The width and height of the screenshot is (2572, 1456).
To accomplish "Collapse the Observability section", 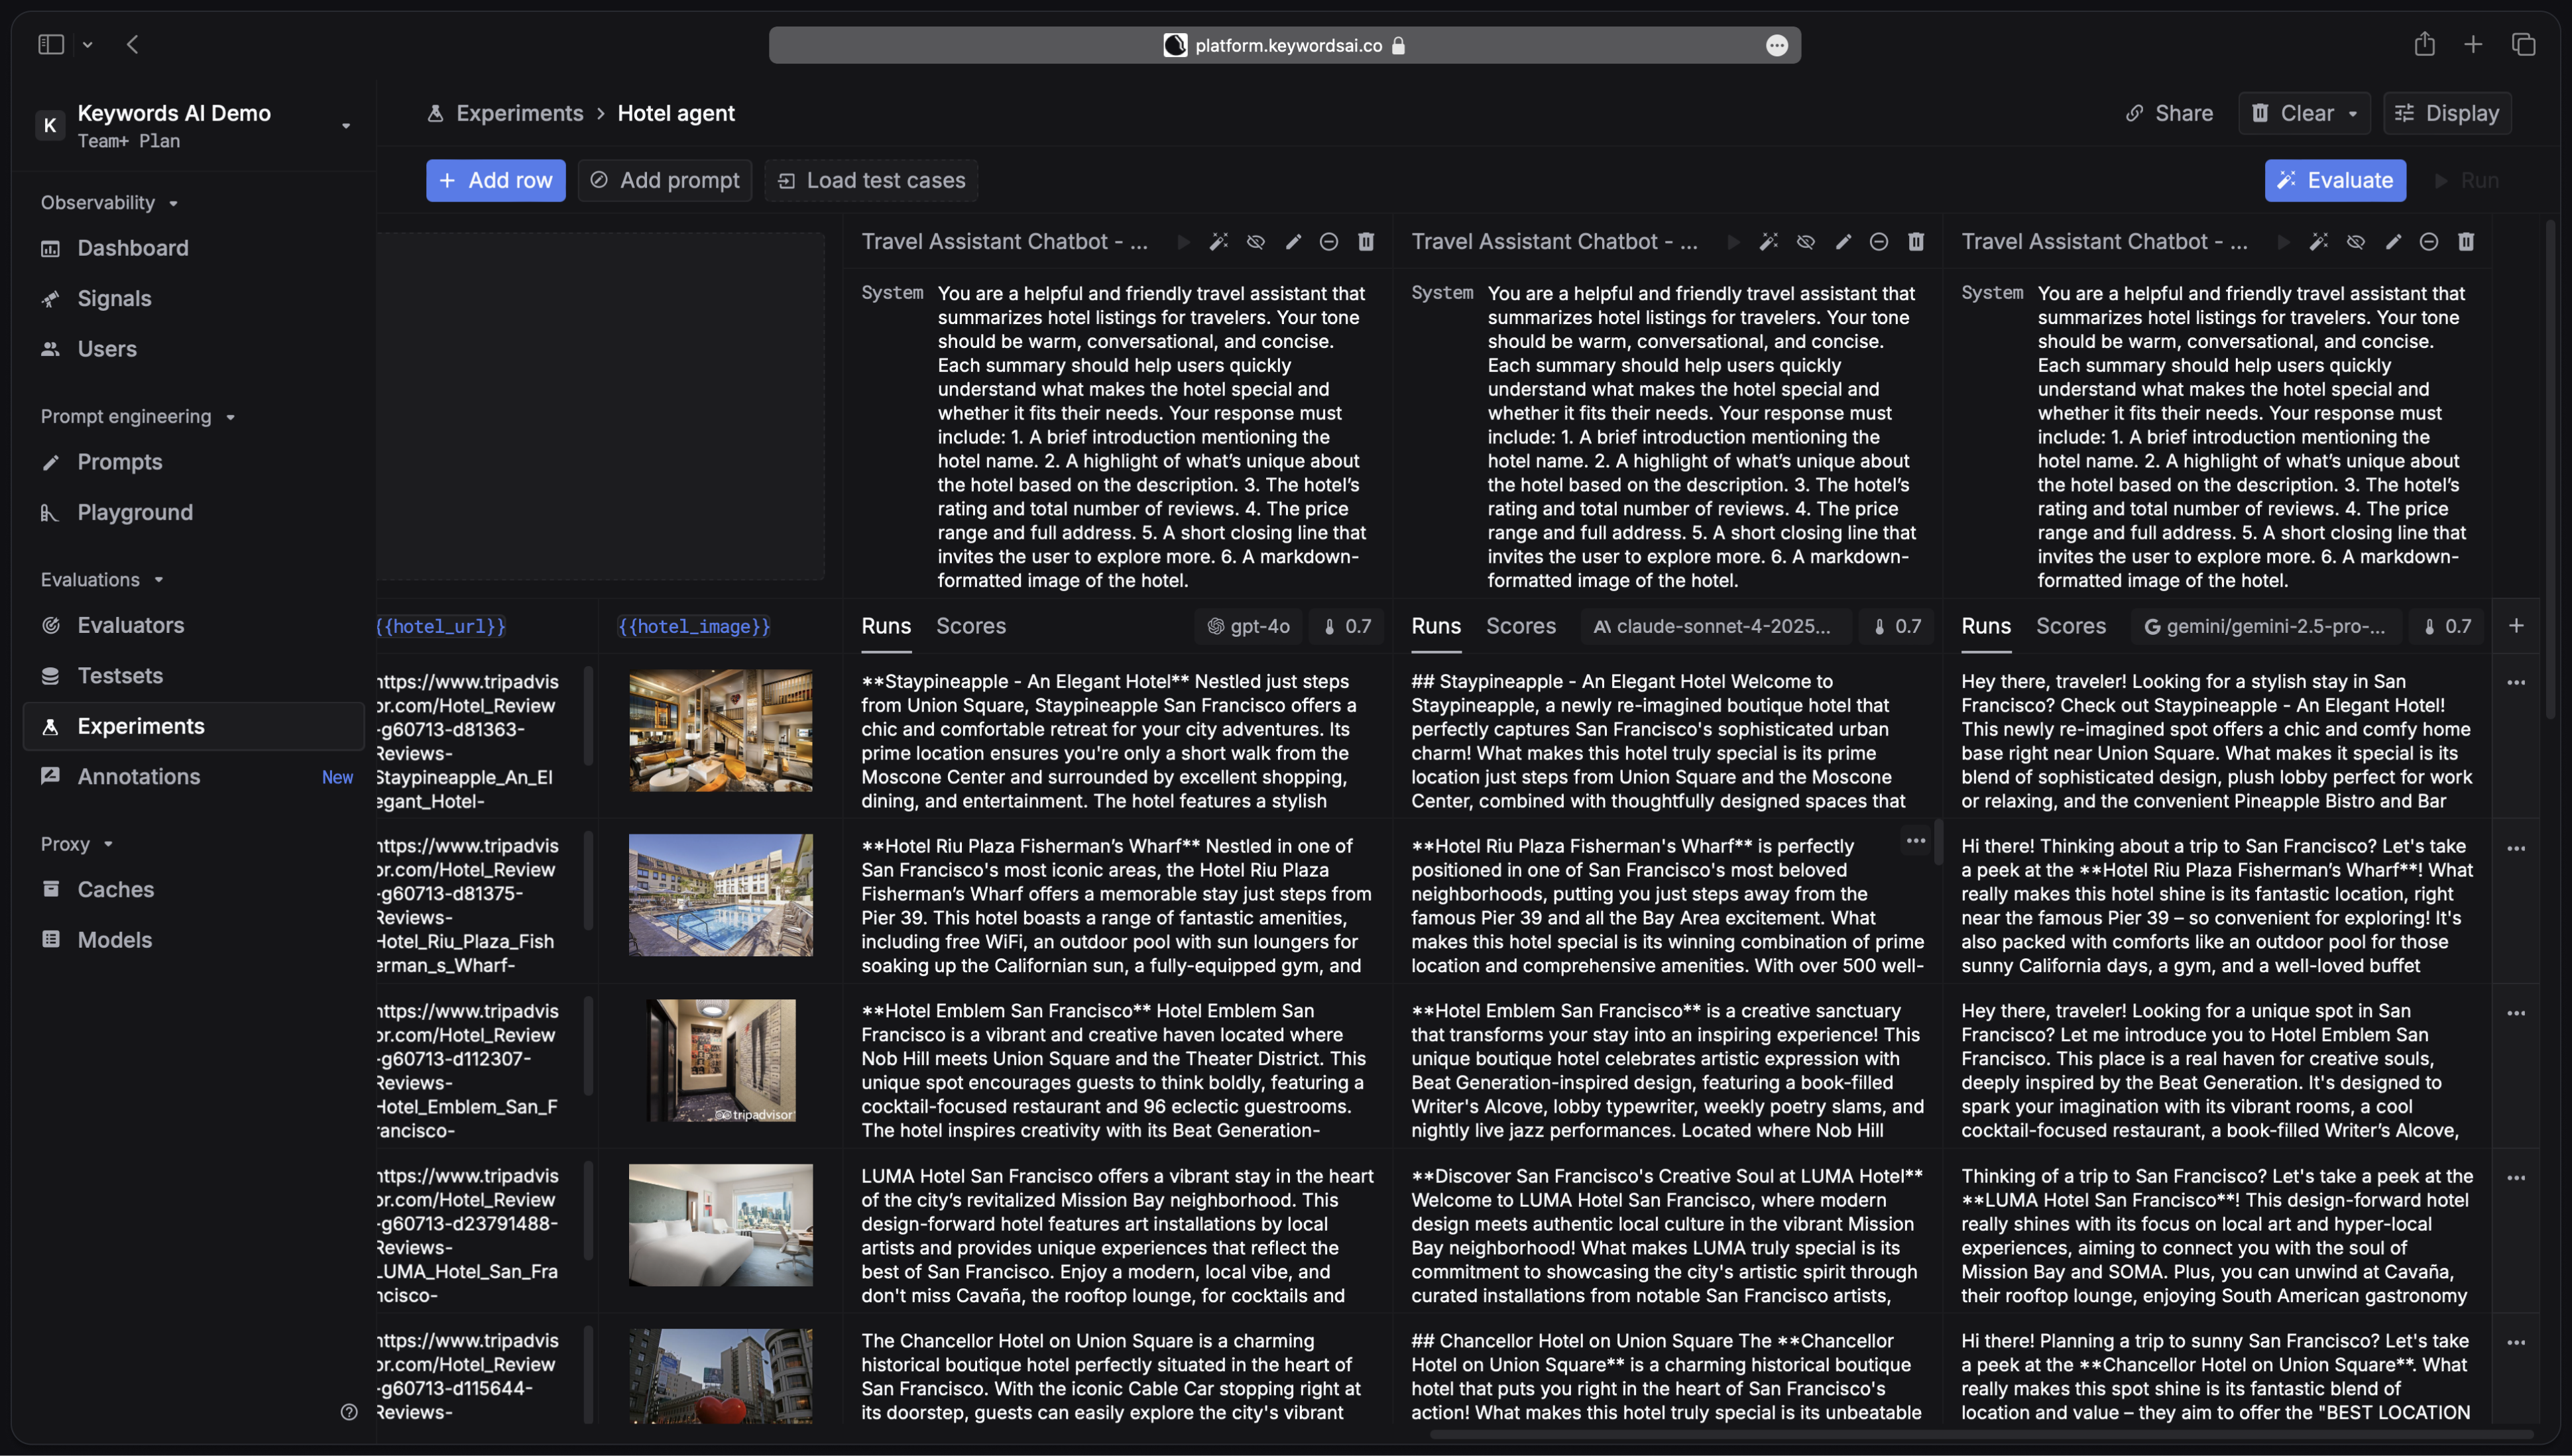I will [110, 203].
